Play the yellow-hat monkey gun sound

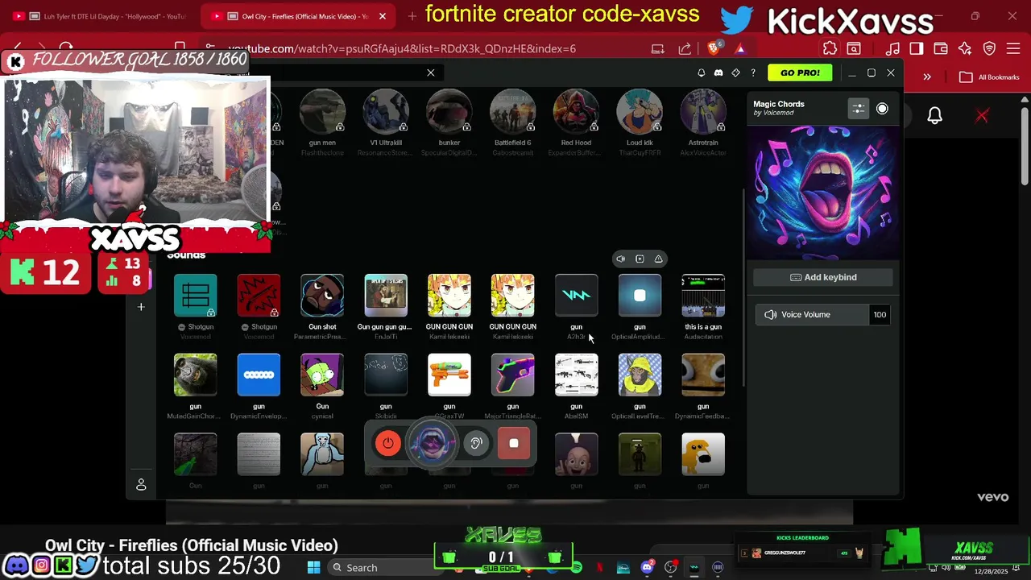tap(640, 375)
